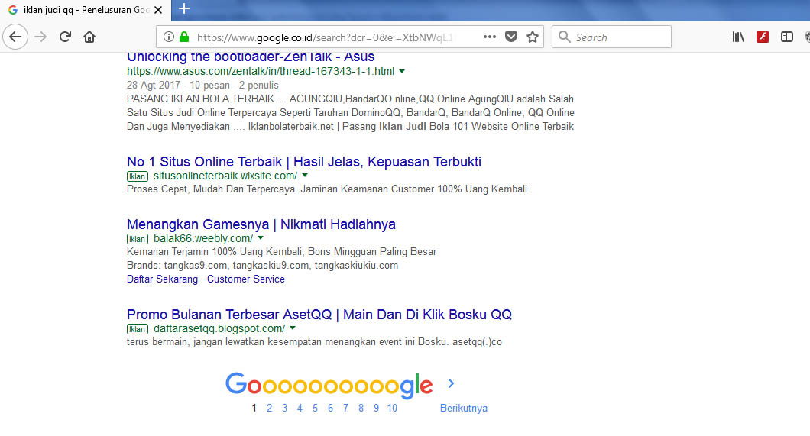
Task: Click the 'Berikutnya' next link
Action: tap(463, 409)
